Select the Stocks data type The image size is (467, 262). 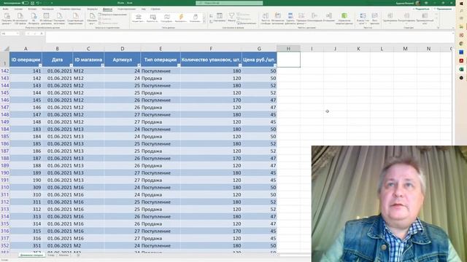click(139, 17)
